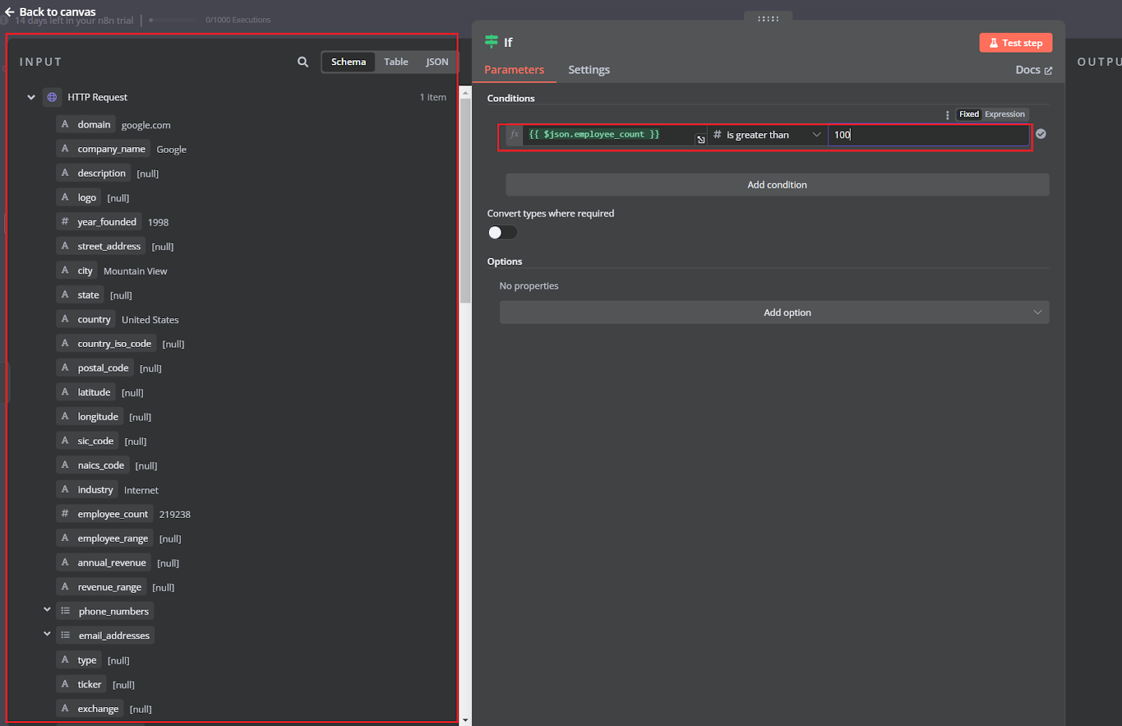Click the executions progress bar at top
Image resolution: width=1122 pixels, height=726 pixels.
coord(173,20)
